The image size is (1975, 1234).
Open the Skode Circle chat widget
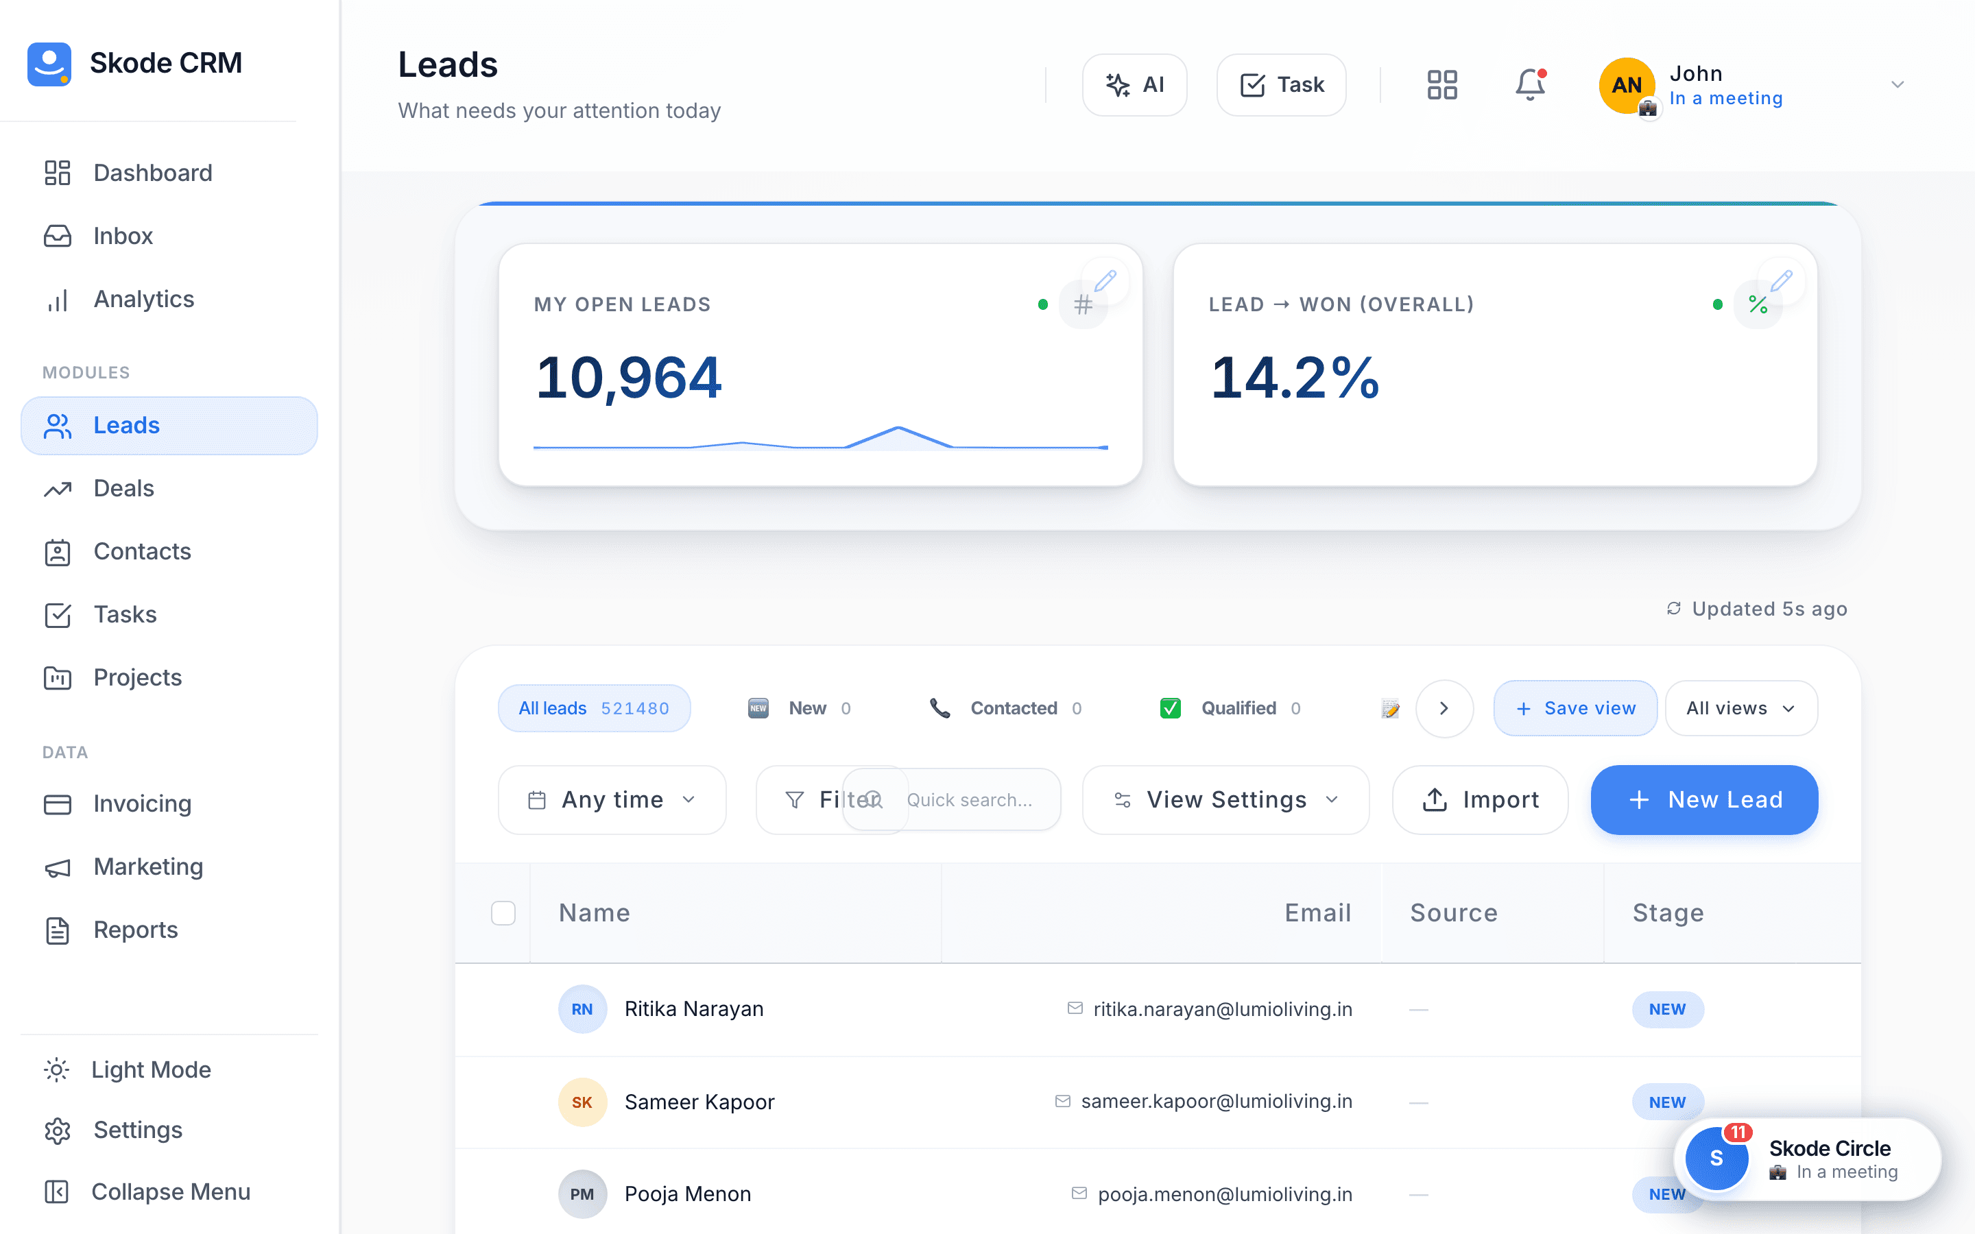1808,1159
